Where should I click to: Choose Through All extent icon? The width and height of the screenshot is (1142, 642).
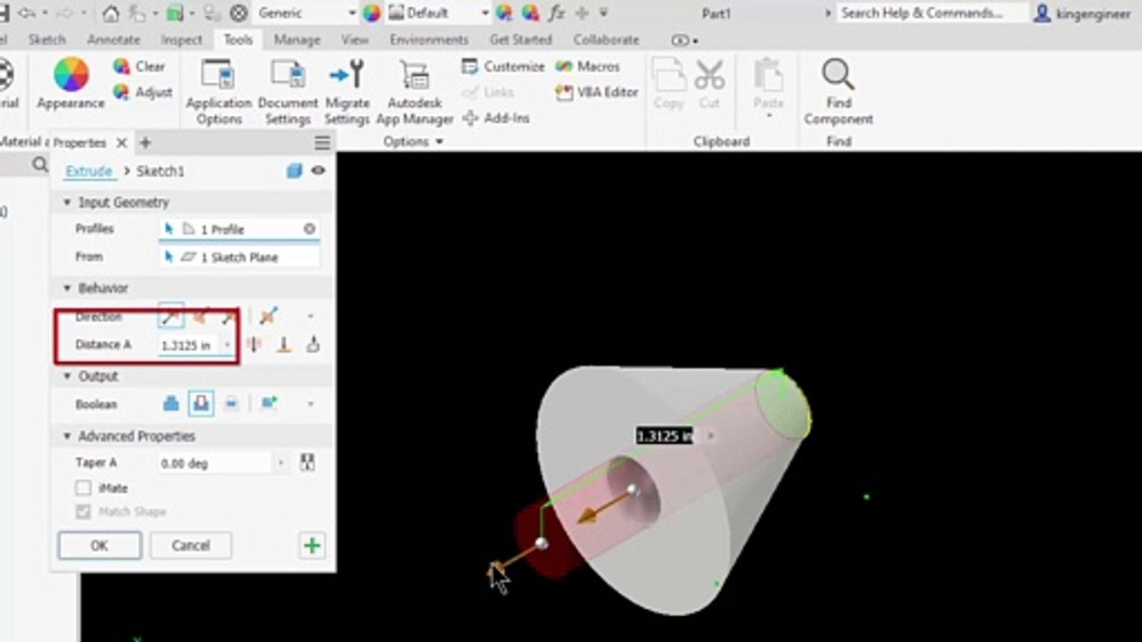pos(254,344)
